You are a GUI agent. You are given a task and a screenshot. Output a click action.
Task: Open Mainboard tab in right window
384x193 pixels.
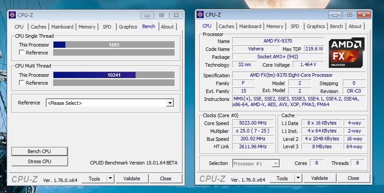pos(250,26)
